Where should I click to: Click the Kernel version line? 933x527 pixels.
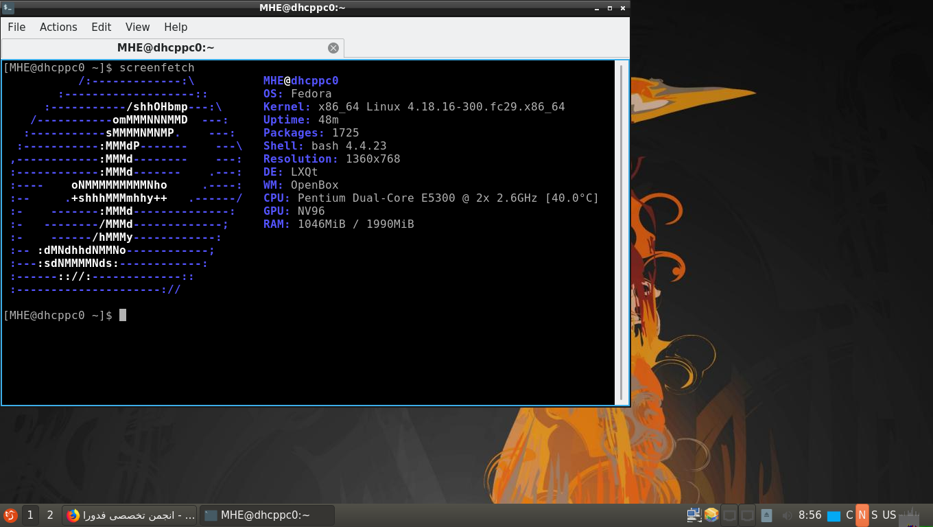point(414,106)
